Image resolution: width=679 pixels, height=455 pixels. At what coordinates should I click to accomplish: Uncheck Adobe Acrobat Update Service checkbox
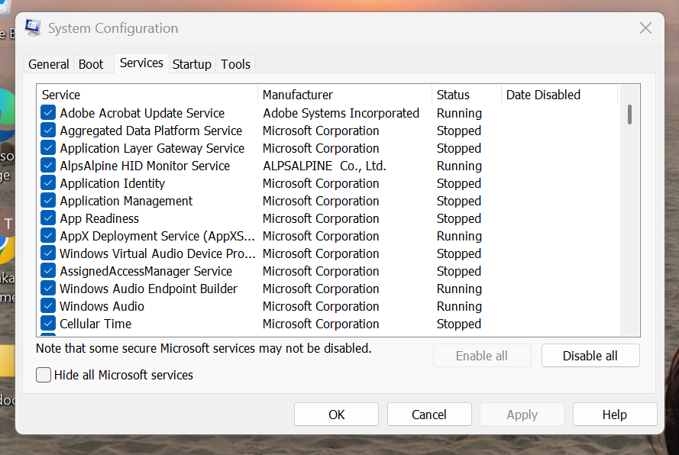point(48,112)
